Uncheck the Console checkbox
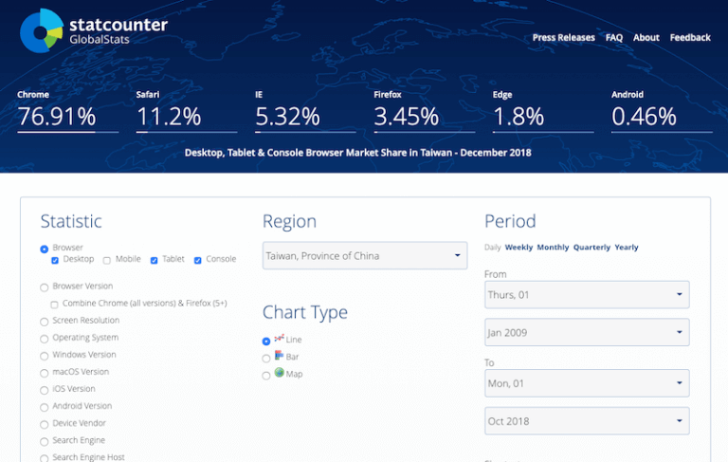Viewport: 728px width, 462px height. (197, 260)
